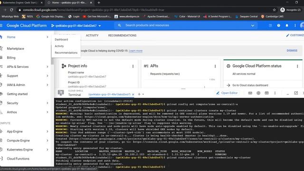304x171 pixels.
Task: Click the Incognito profile indicator
Action: tap(291, 10)
